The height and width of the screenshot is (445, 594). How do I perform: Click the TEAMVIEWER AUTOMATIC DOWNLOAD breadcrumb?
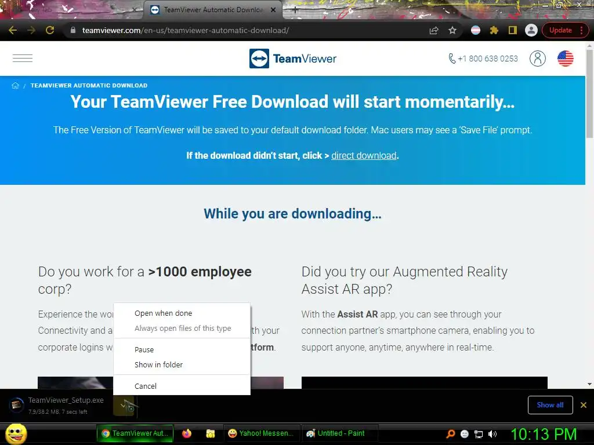[89, 86]
